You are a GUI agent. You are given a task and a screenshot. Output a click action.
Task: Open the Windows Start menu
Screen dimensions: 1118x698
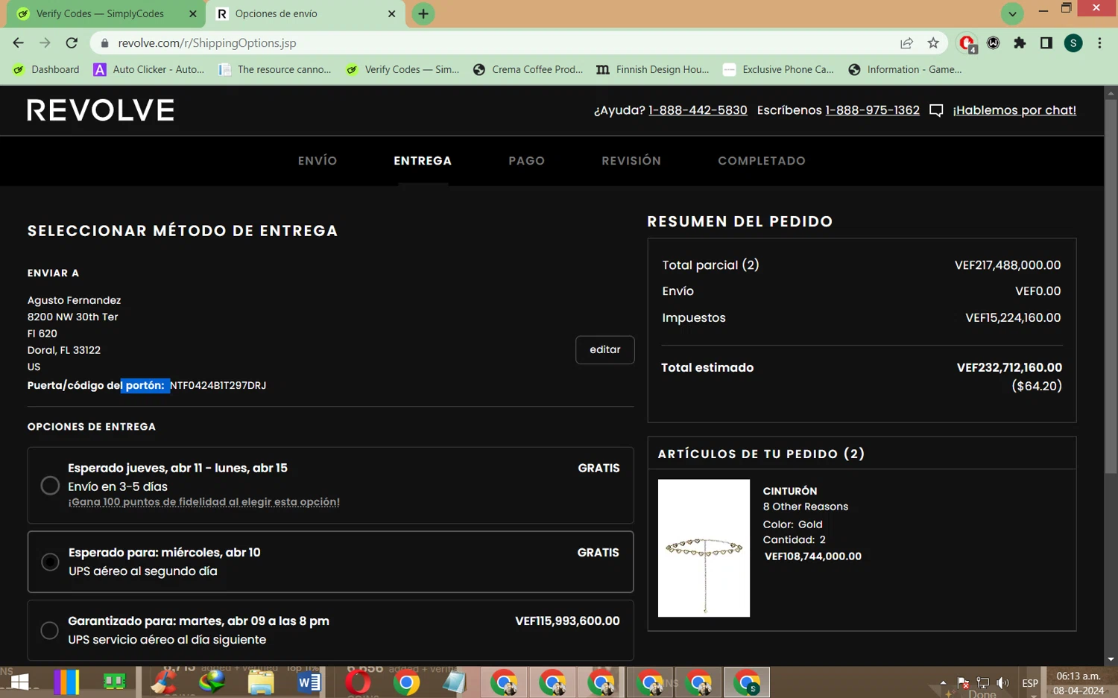pos(20,682)
